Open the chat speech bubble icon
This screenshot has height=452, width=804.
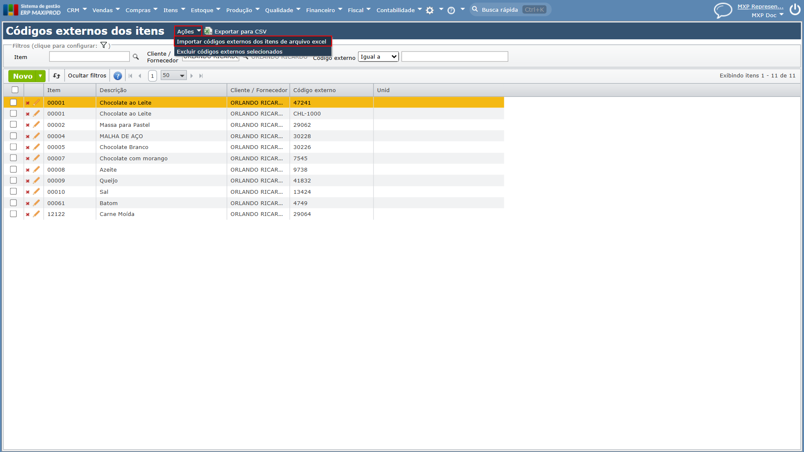click(723, 10)
